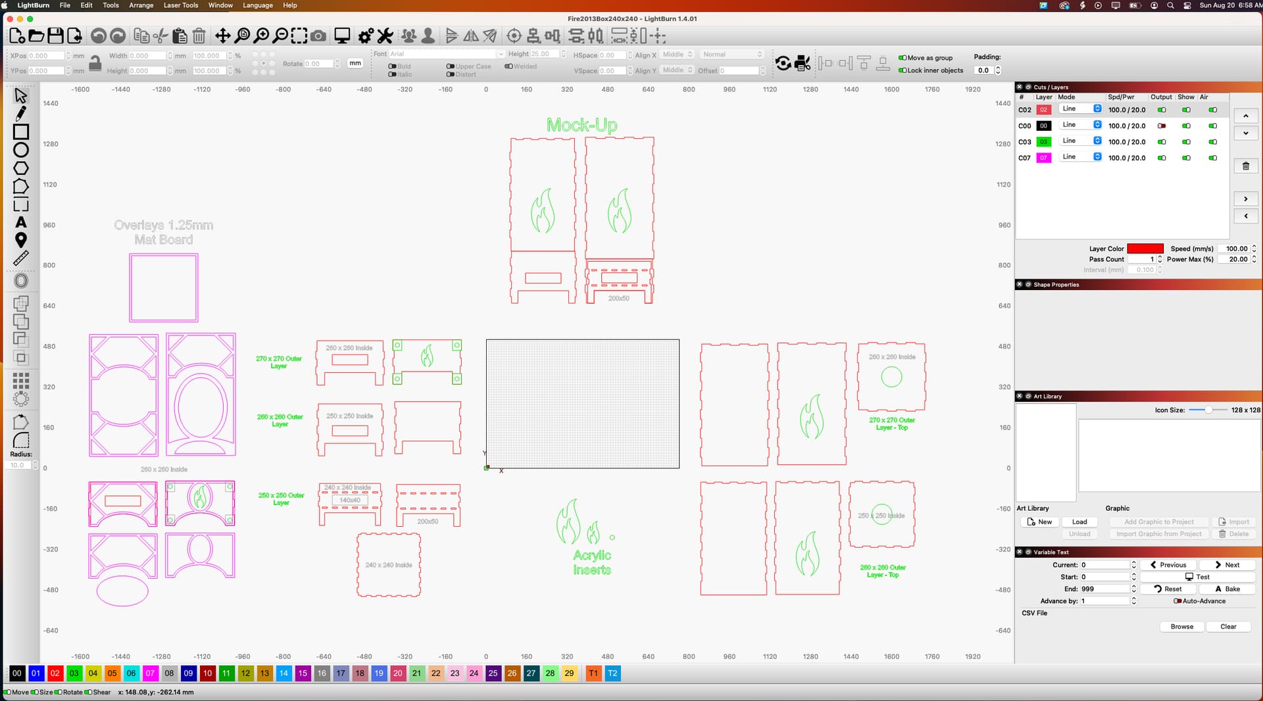Toggle Show switch for layer C03

[1186, 142]
